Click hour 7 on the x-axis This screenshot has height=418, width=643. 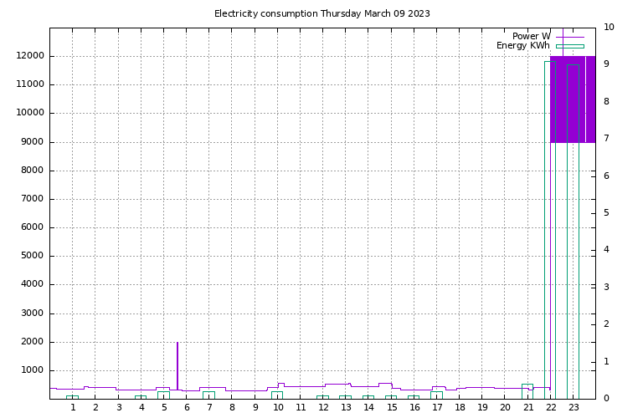209,407
